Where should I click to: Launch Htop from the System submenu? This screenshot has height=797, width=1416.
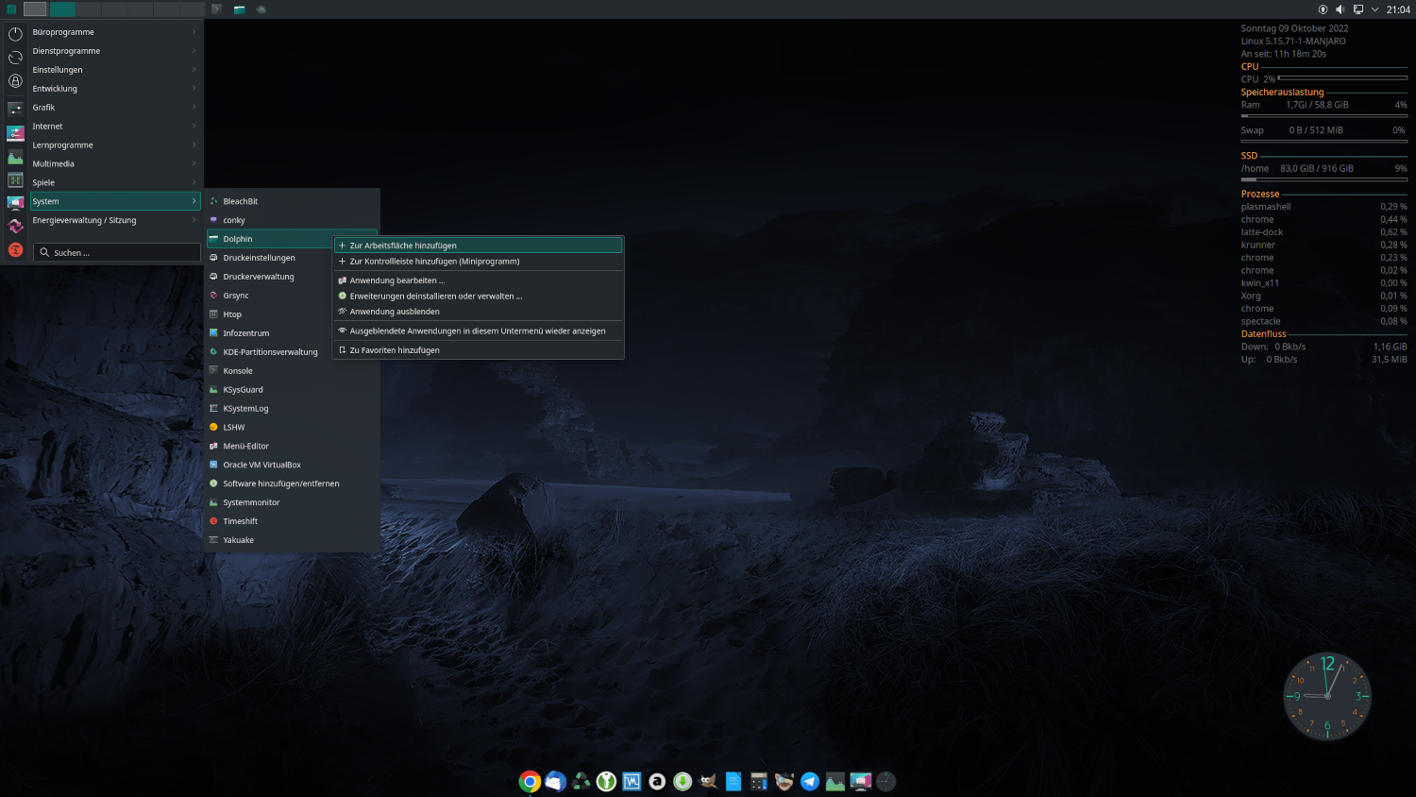[293, 314]
